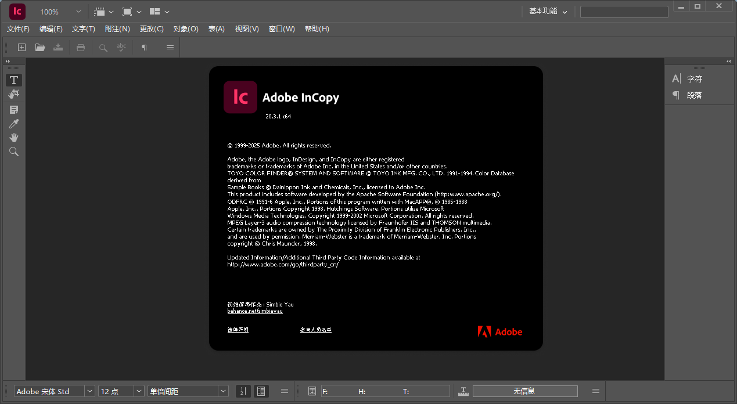The image size is (737, 404).
Task: Open the view options dropdown
Action: [x=103, y=12]
